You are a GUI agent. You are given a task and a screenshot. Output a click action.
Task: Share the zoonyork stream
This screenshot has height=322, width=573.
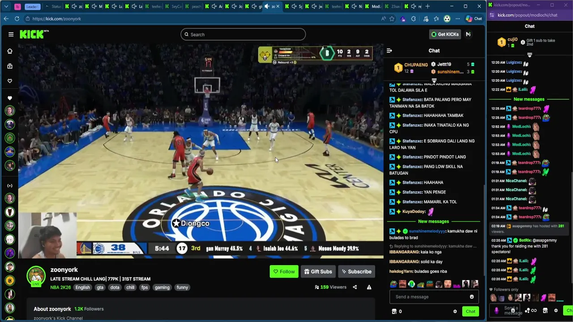tap(355, 287)
